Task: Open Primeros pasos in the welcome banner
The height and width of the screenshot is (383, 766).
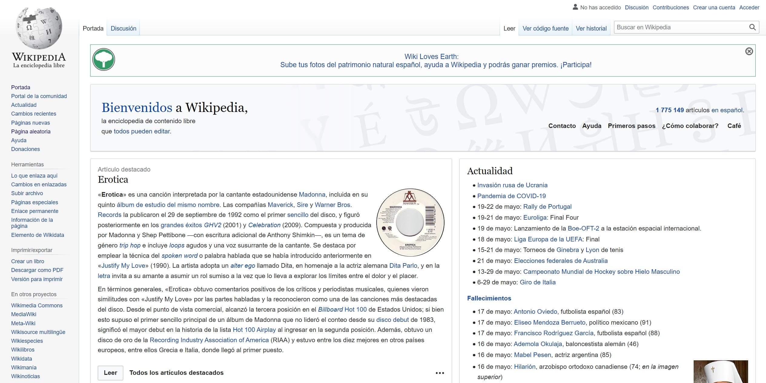Action: pos(632,126)
